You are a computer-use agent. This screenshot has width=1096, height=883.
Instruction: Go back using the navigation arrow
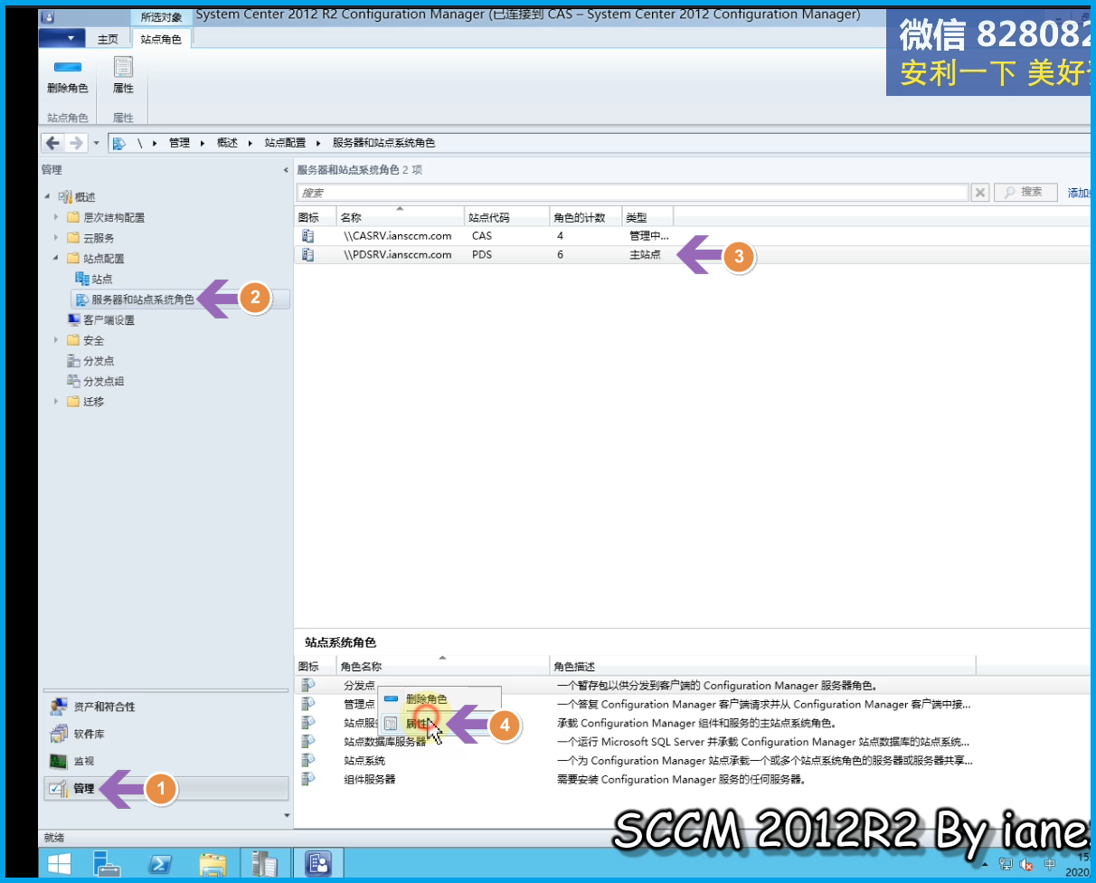[52, 143]
